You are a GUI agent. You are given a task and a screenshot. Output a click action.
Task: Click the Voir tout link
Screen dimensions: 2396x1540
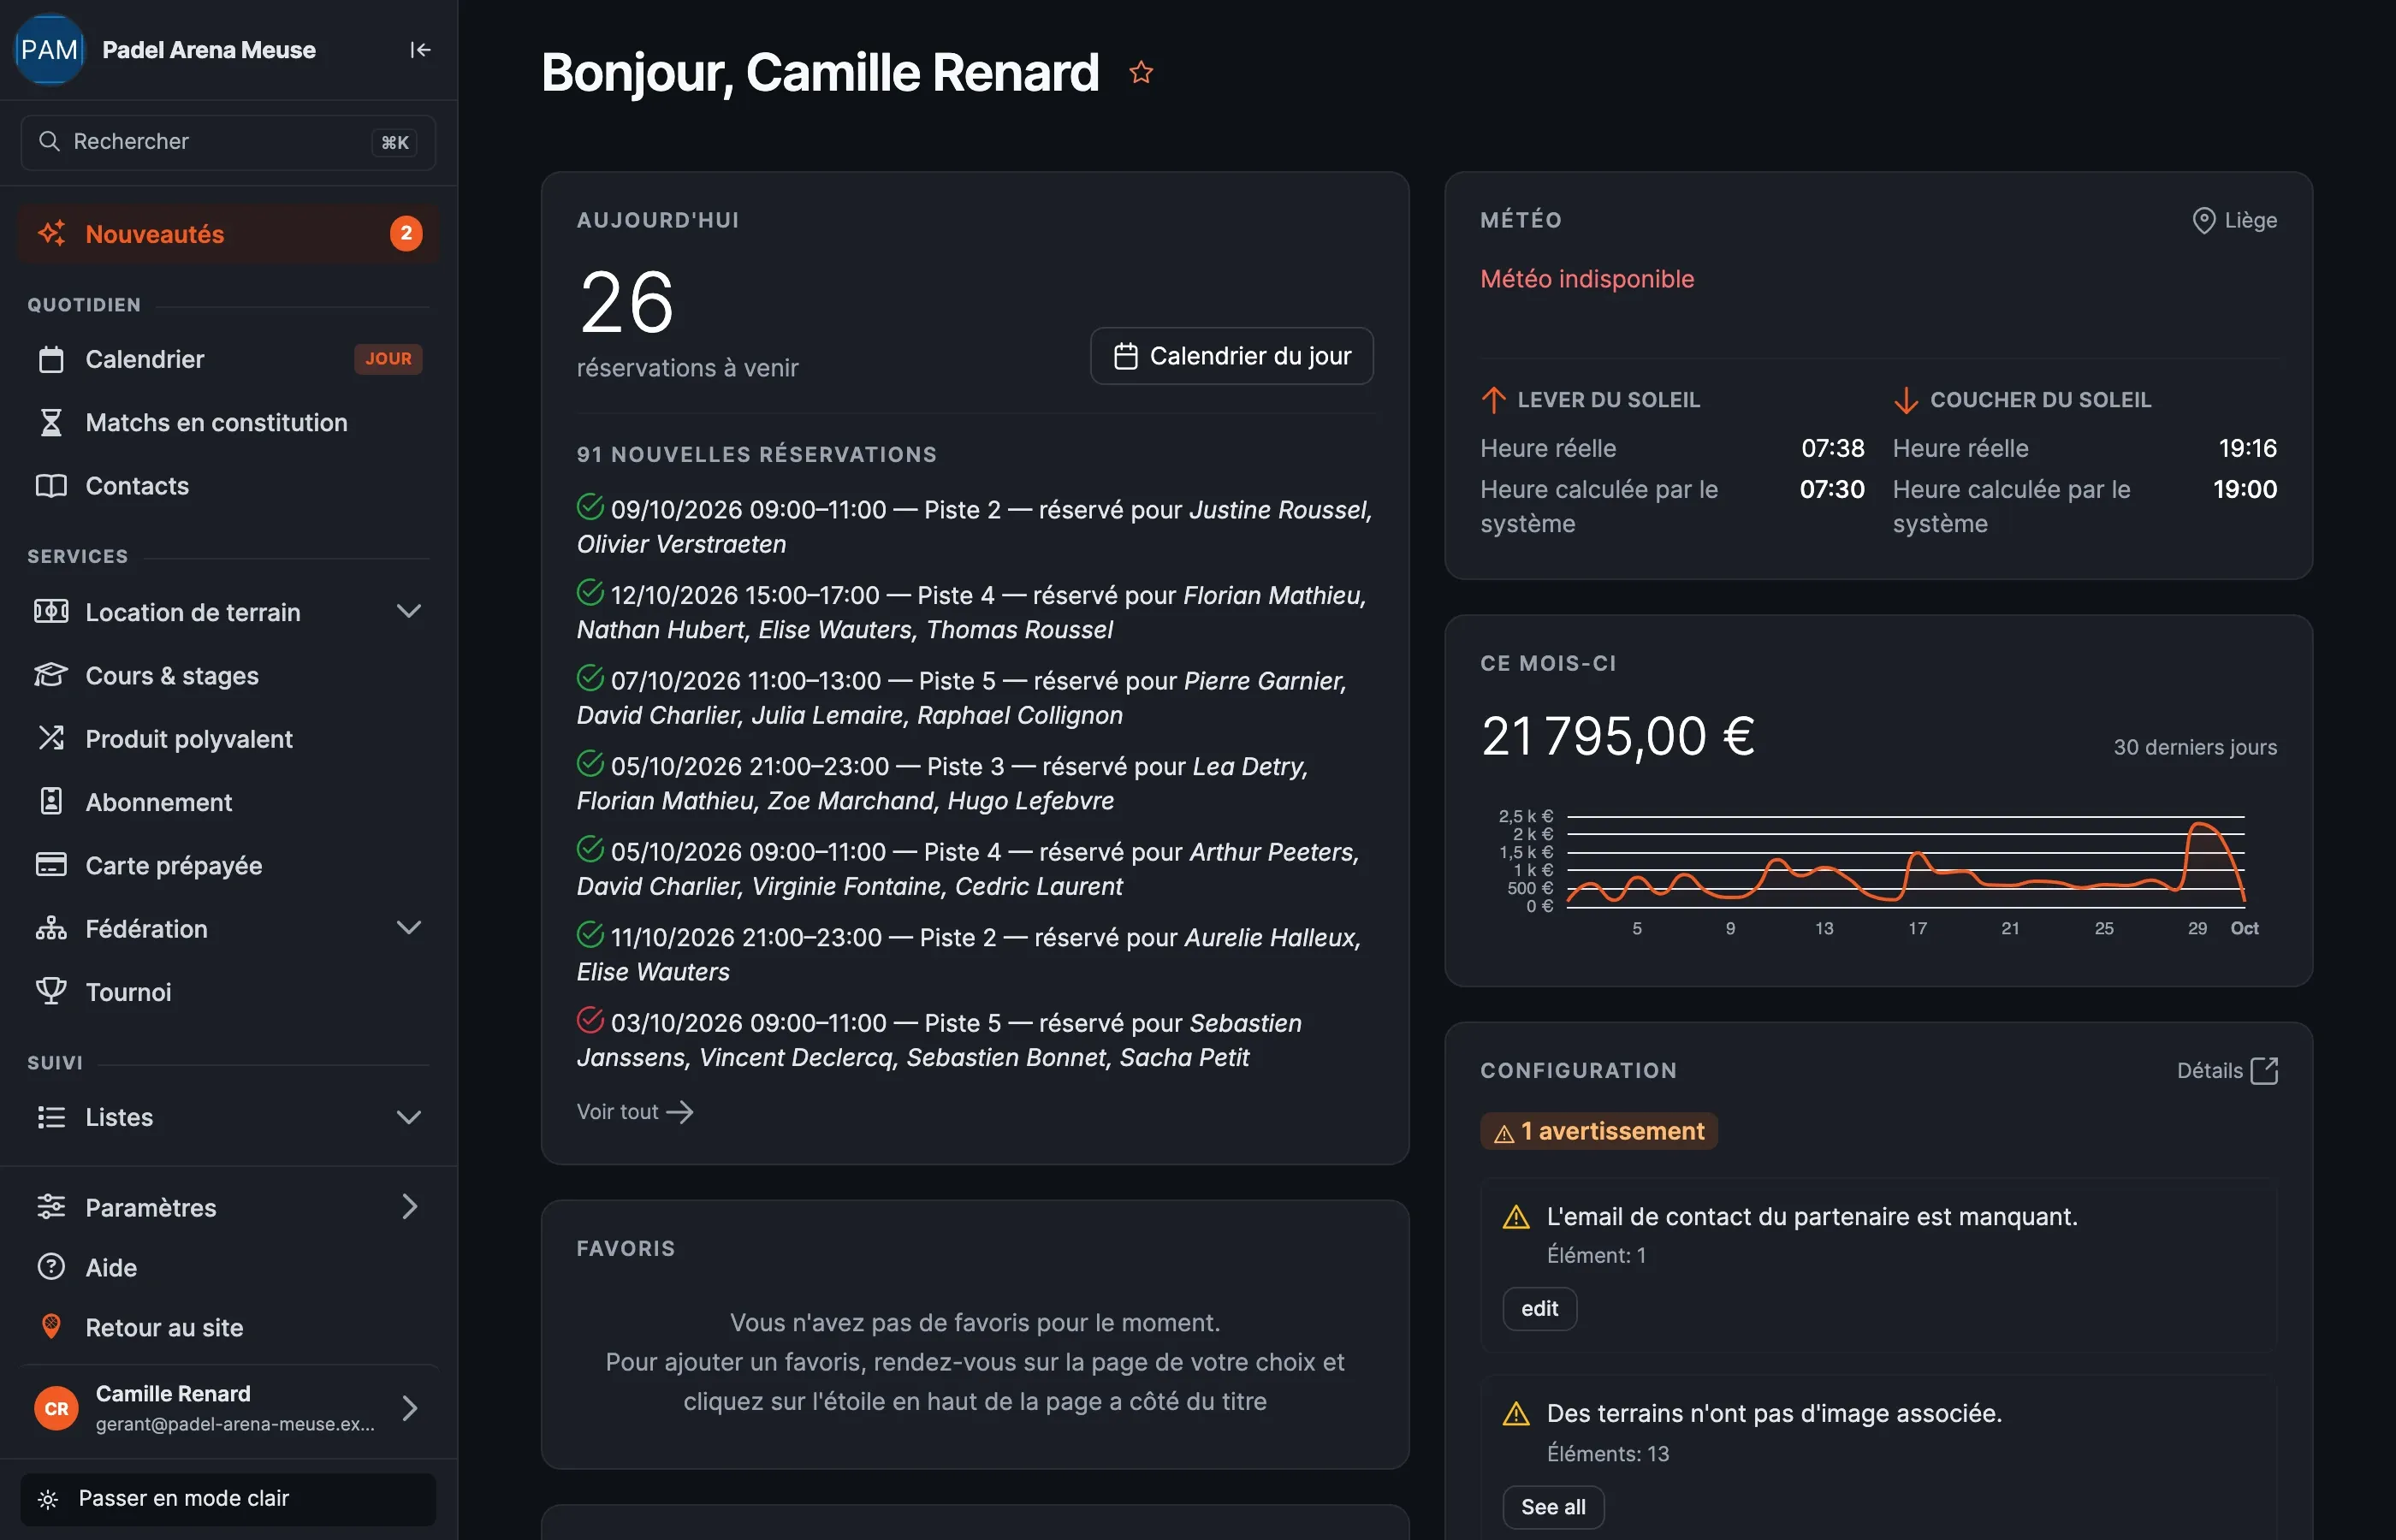tap(635, 1112)
